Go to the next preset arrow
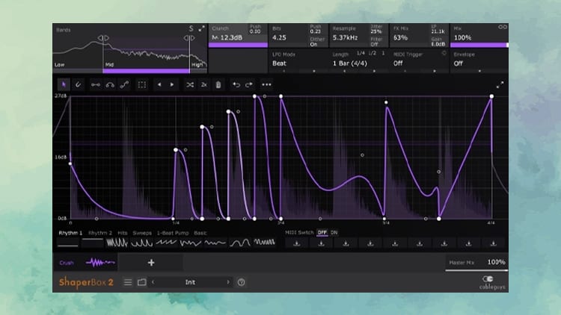 (x=228, y=282)
